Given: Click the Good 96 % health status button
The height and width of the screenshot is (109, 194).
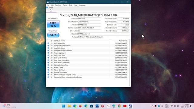Looking at the screenshot, I should tap(53, 24).
